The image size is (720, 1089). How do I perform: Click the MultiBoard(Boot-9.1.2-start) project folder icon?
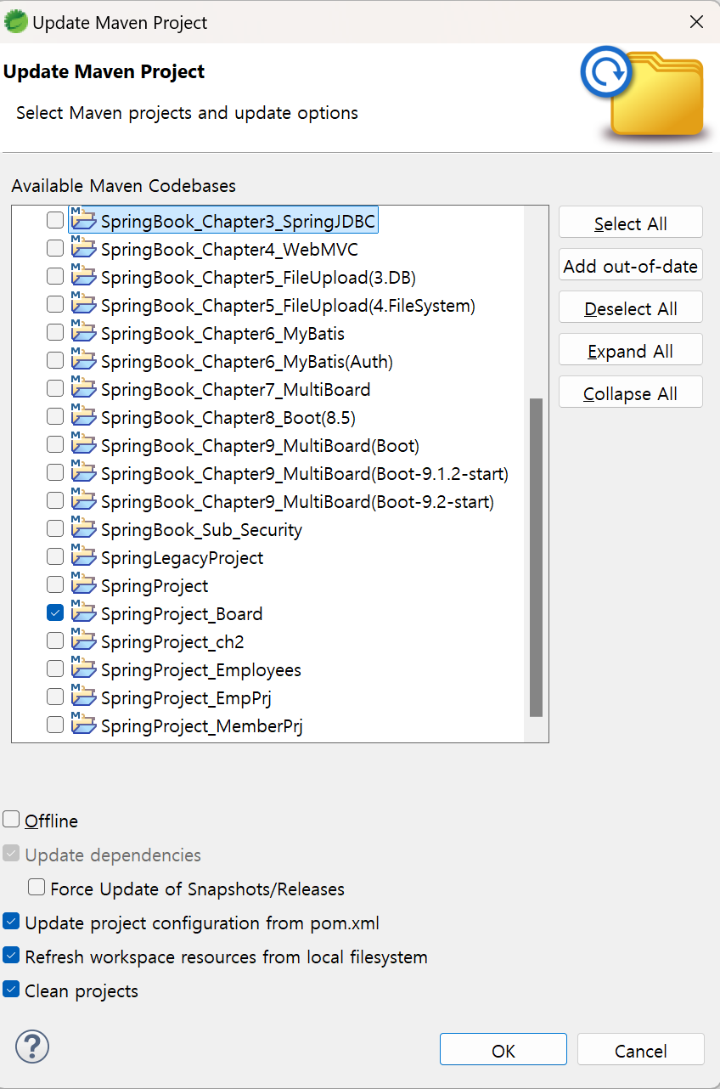coord(83,472)
